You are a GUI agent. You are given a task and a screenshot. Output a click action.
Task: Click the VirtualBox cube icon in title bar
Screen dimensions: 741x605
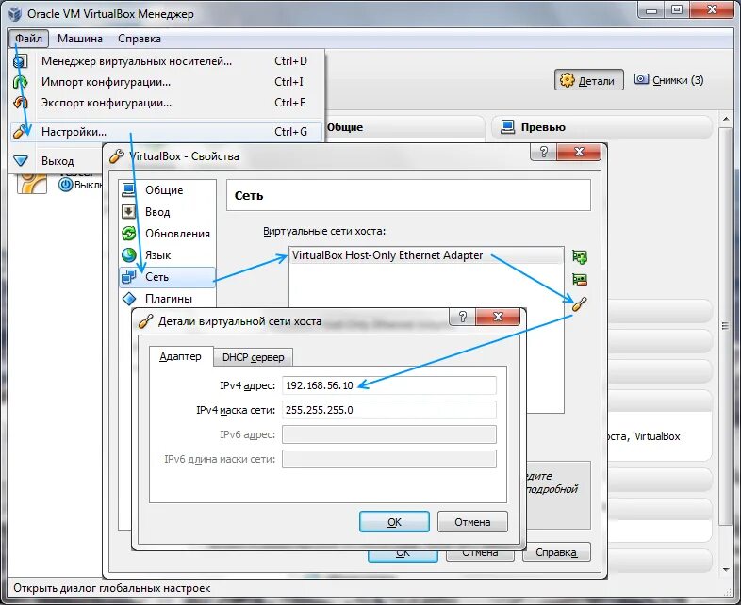pyautogui.click(x=15, y=14)
